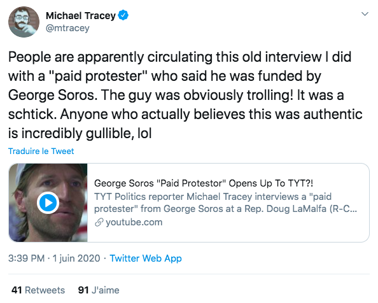Open Michael Tracey's profile avatar
The width and height of the screenshot is (378, 303).
click(24, 22)
